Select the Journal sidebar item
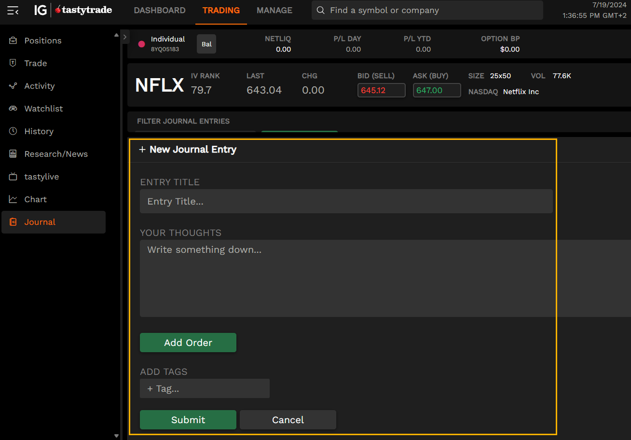 click(54, 222)
